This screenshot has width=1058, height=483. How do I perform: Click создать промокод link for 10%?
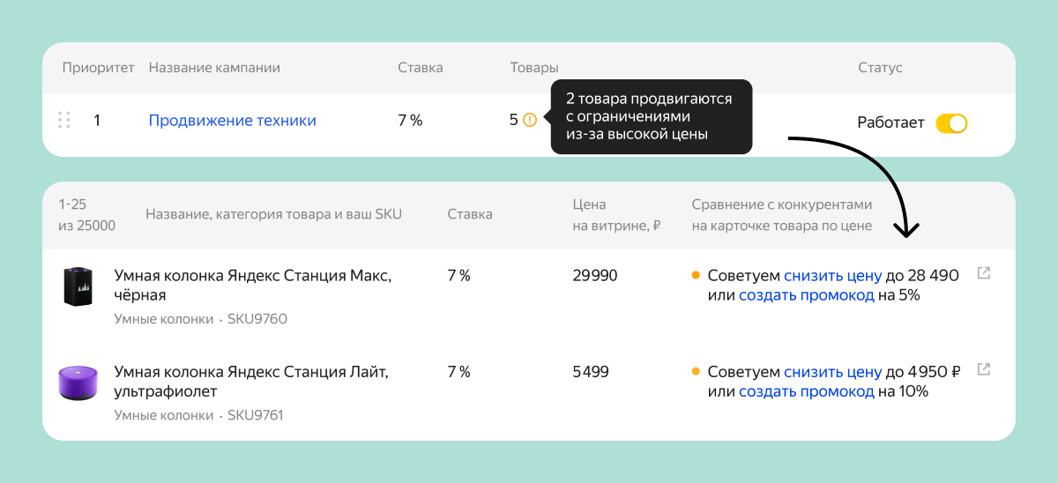(x=806, y=392)
